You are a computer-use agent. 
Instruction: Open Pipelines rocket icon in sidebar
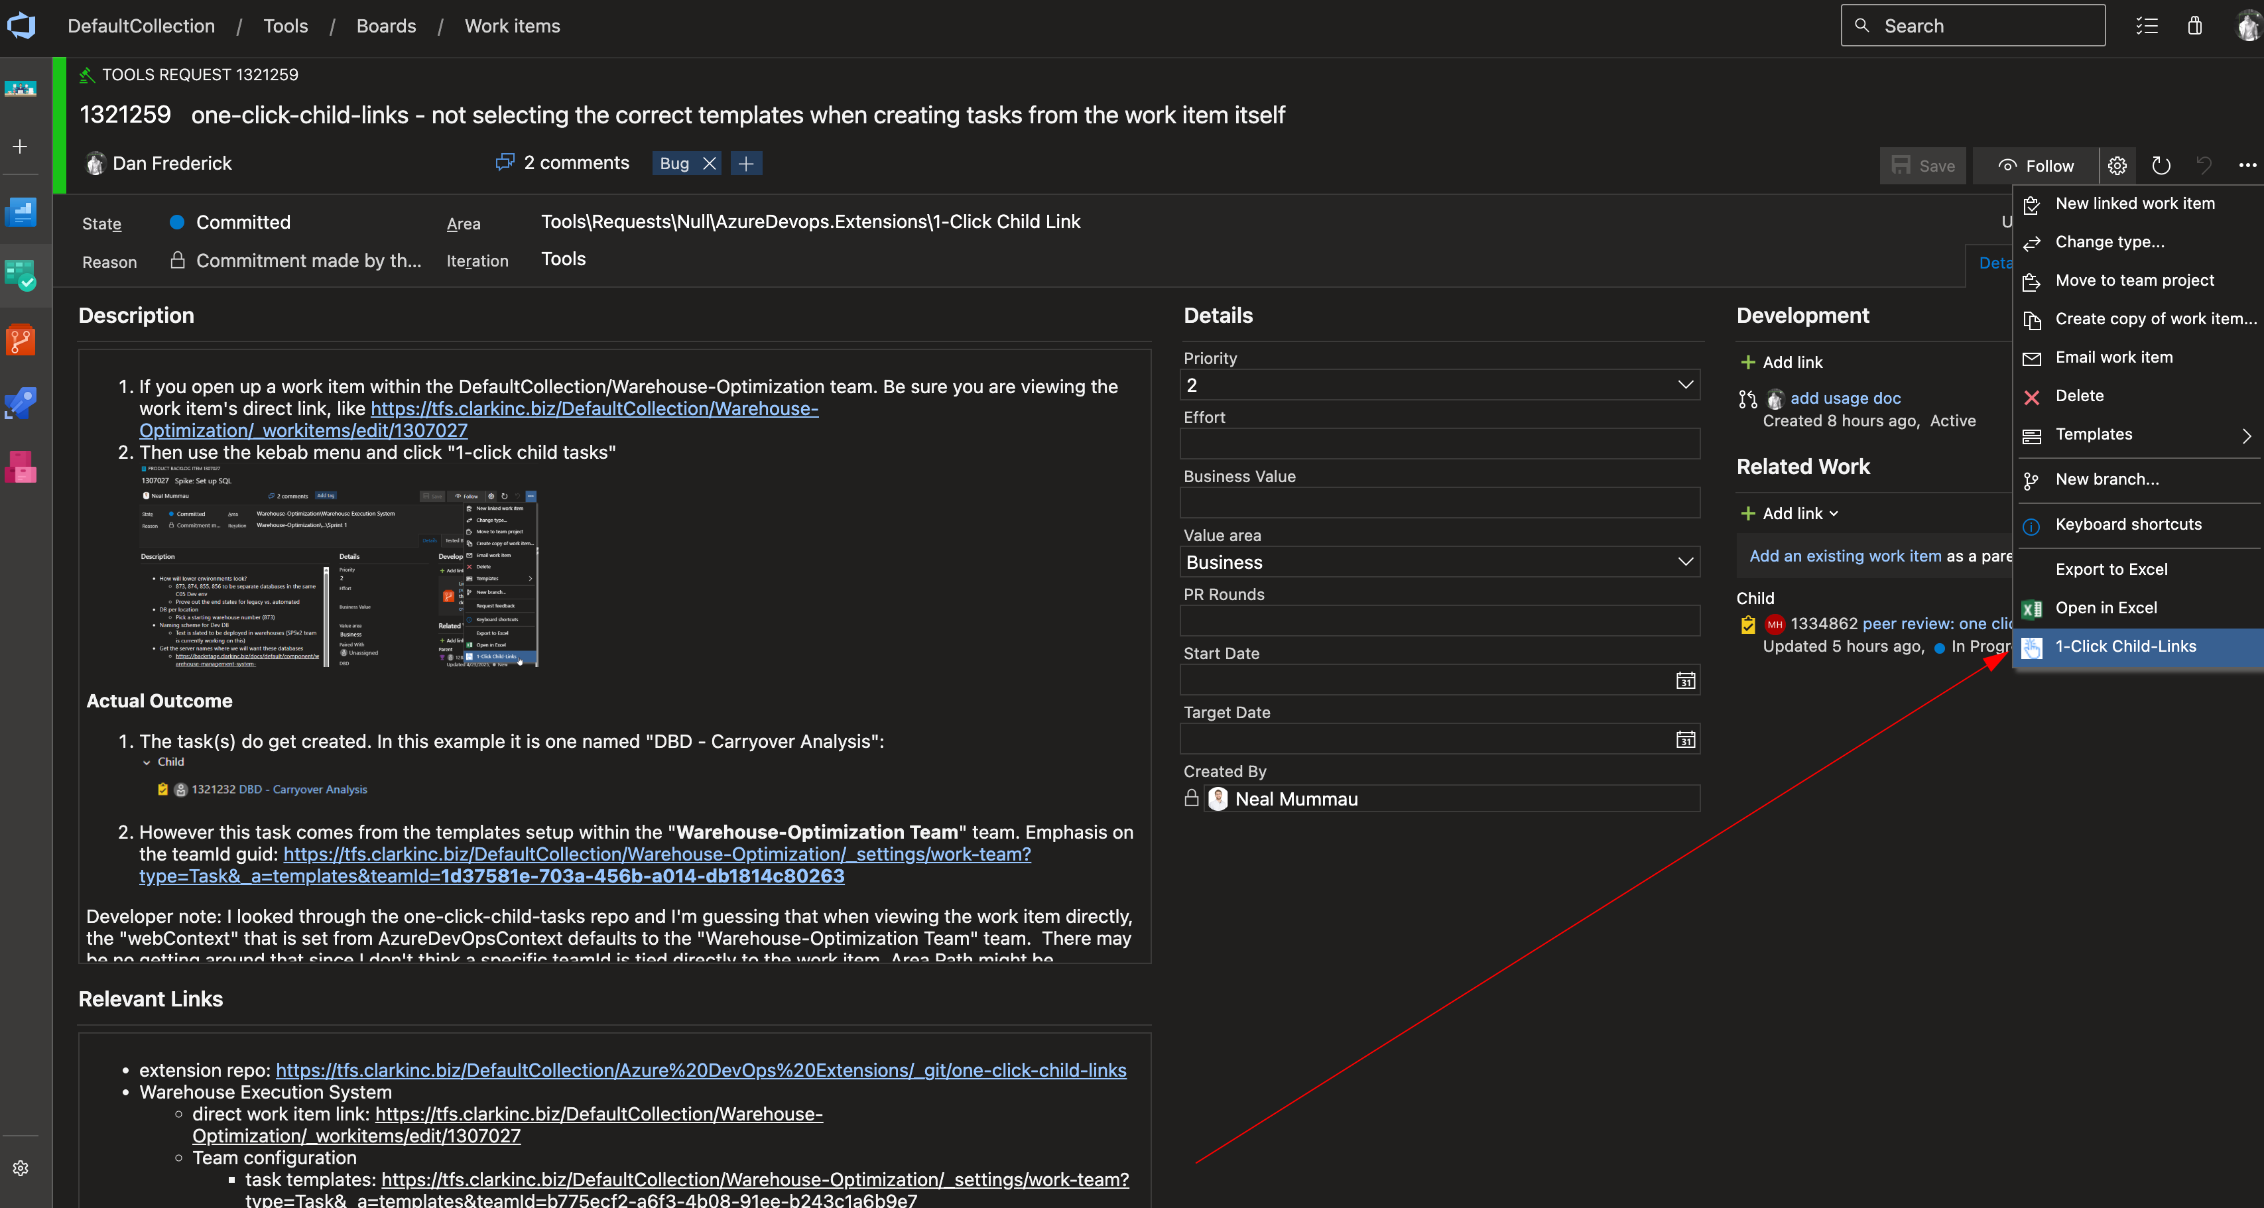(20, 403)
